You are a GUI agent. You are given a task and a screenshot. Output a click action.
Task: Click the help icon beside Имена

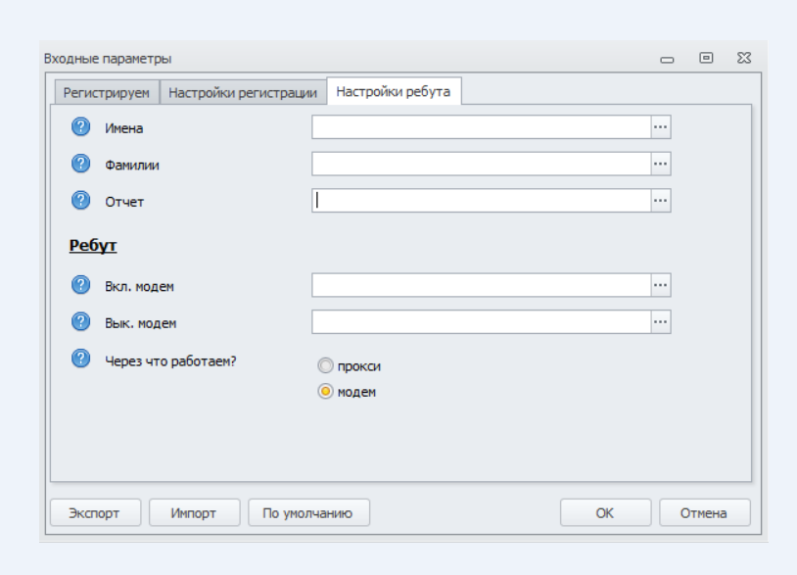coord(81,127)
